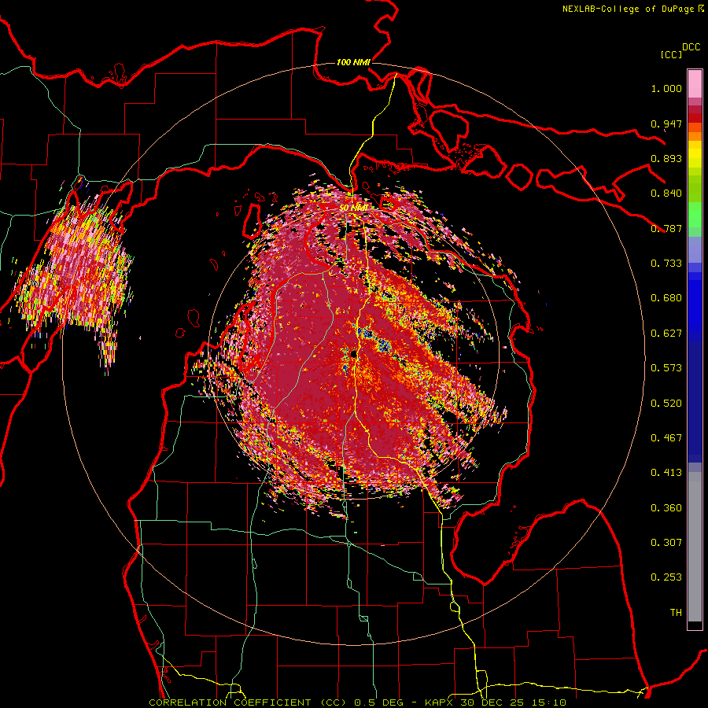The width and height of the screenshot is (708, 708).
Task: Click the 0.520 legend value
Action: pos(666,404)
